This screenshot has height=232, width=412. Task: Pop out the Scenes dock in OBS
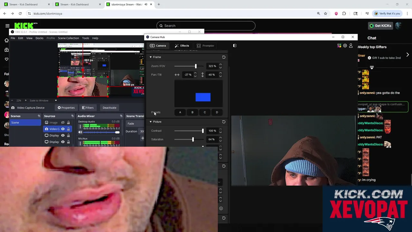(39, 116)
